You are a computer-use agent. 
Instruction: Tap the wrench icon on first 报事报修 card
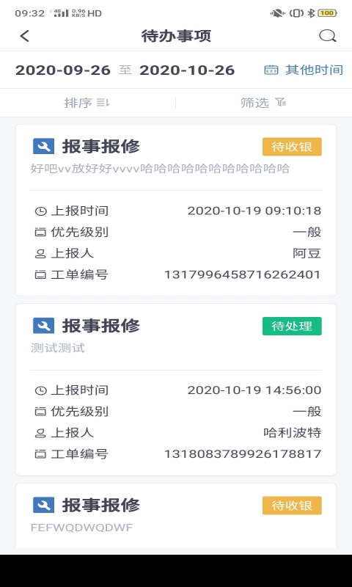pyautogui.click(x=43, y=146)
